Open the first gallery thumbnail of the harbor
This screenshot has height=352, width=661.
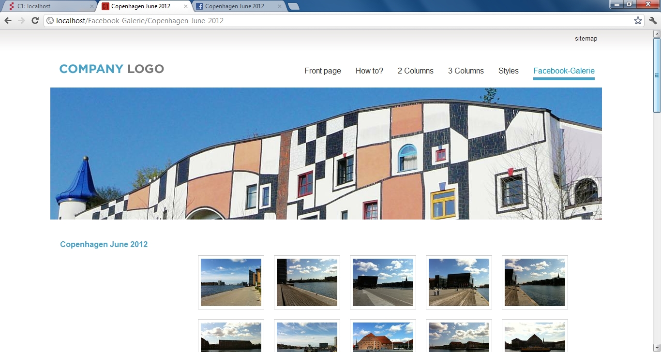coord(231,282)
